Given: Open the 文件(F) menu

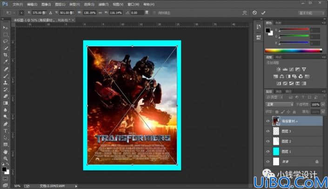Looking at the screenshot, I should pyautogui.click(x=18, y=4).
